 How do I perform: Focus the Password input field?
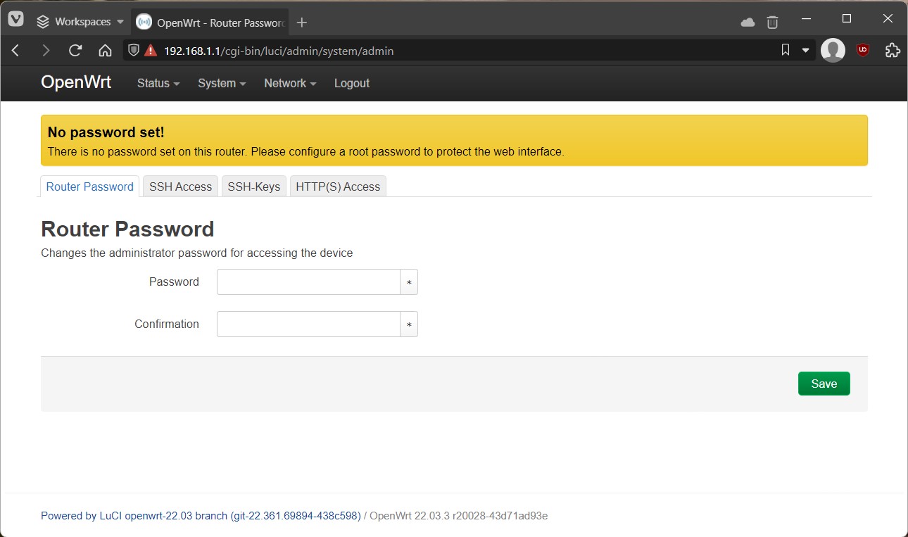[308, 282]
